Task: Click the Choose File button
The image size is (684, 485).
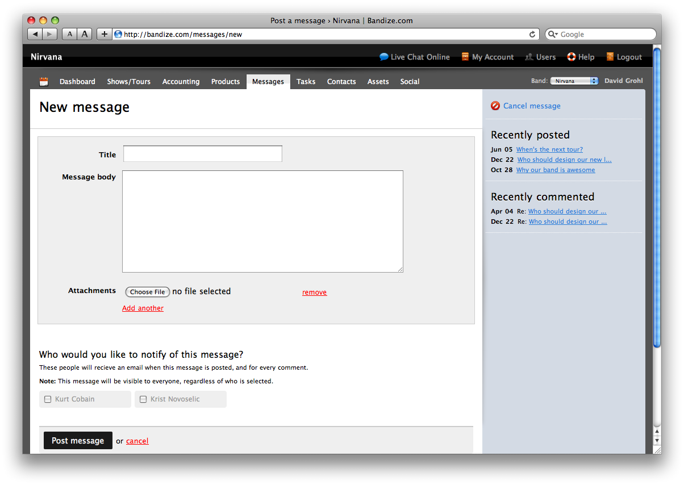Action: [x=148, y=292]
